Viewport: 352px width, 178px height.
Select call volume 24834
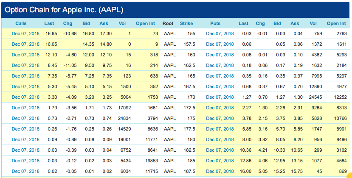[x=124, y=118]
